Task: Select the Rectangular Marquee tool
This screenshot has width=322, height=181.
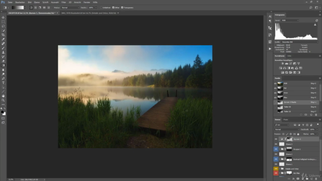Action: tap(3, 22)
